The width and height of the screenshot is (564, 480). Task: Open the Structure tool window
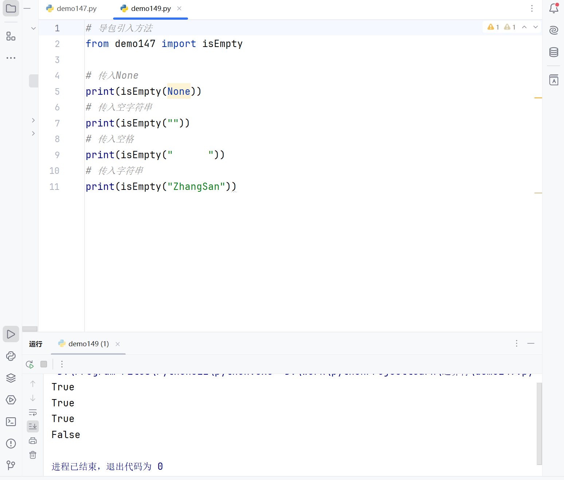click(11, 36)
